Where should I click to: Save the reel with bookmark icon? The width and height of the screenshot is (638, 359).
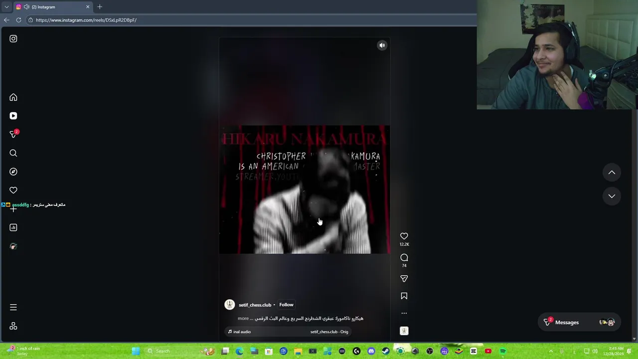(404, 296)
